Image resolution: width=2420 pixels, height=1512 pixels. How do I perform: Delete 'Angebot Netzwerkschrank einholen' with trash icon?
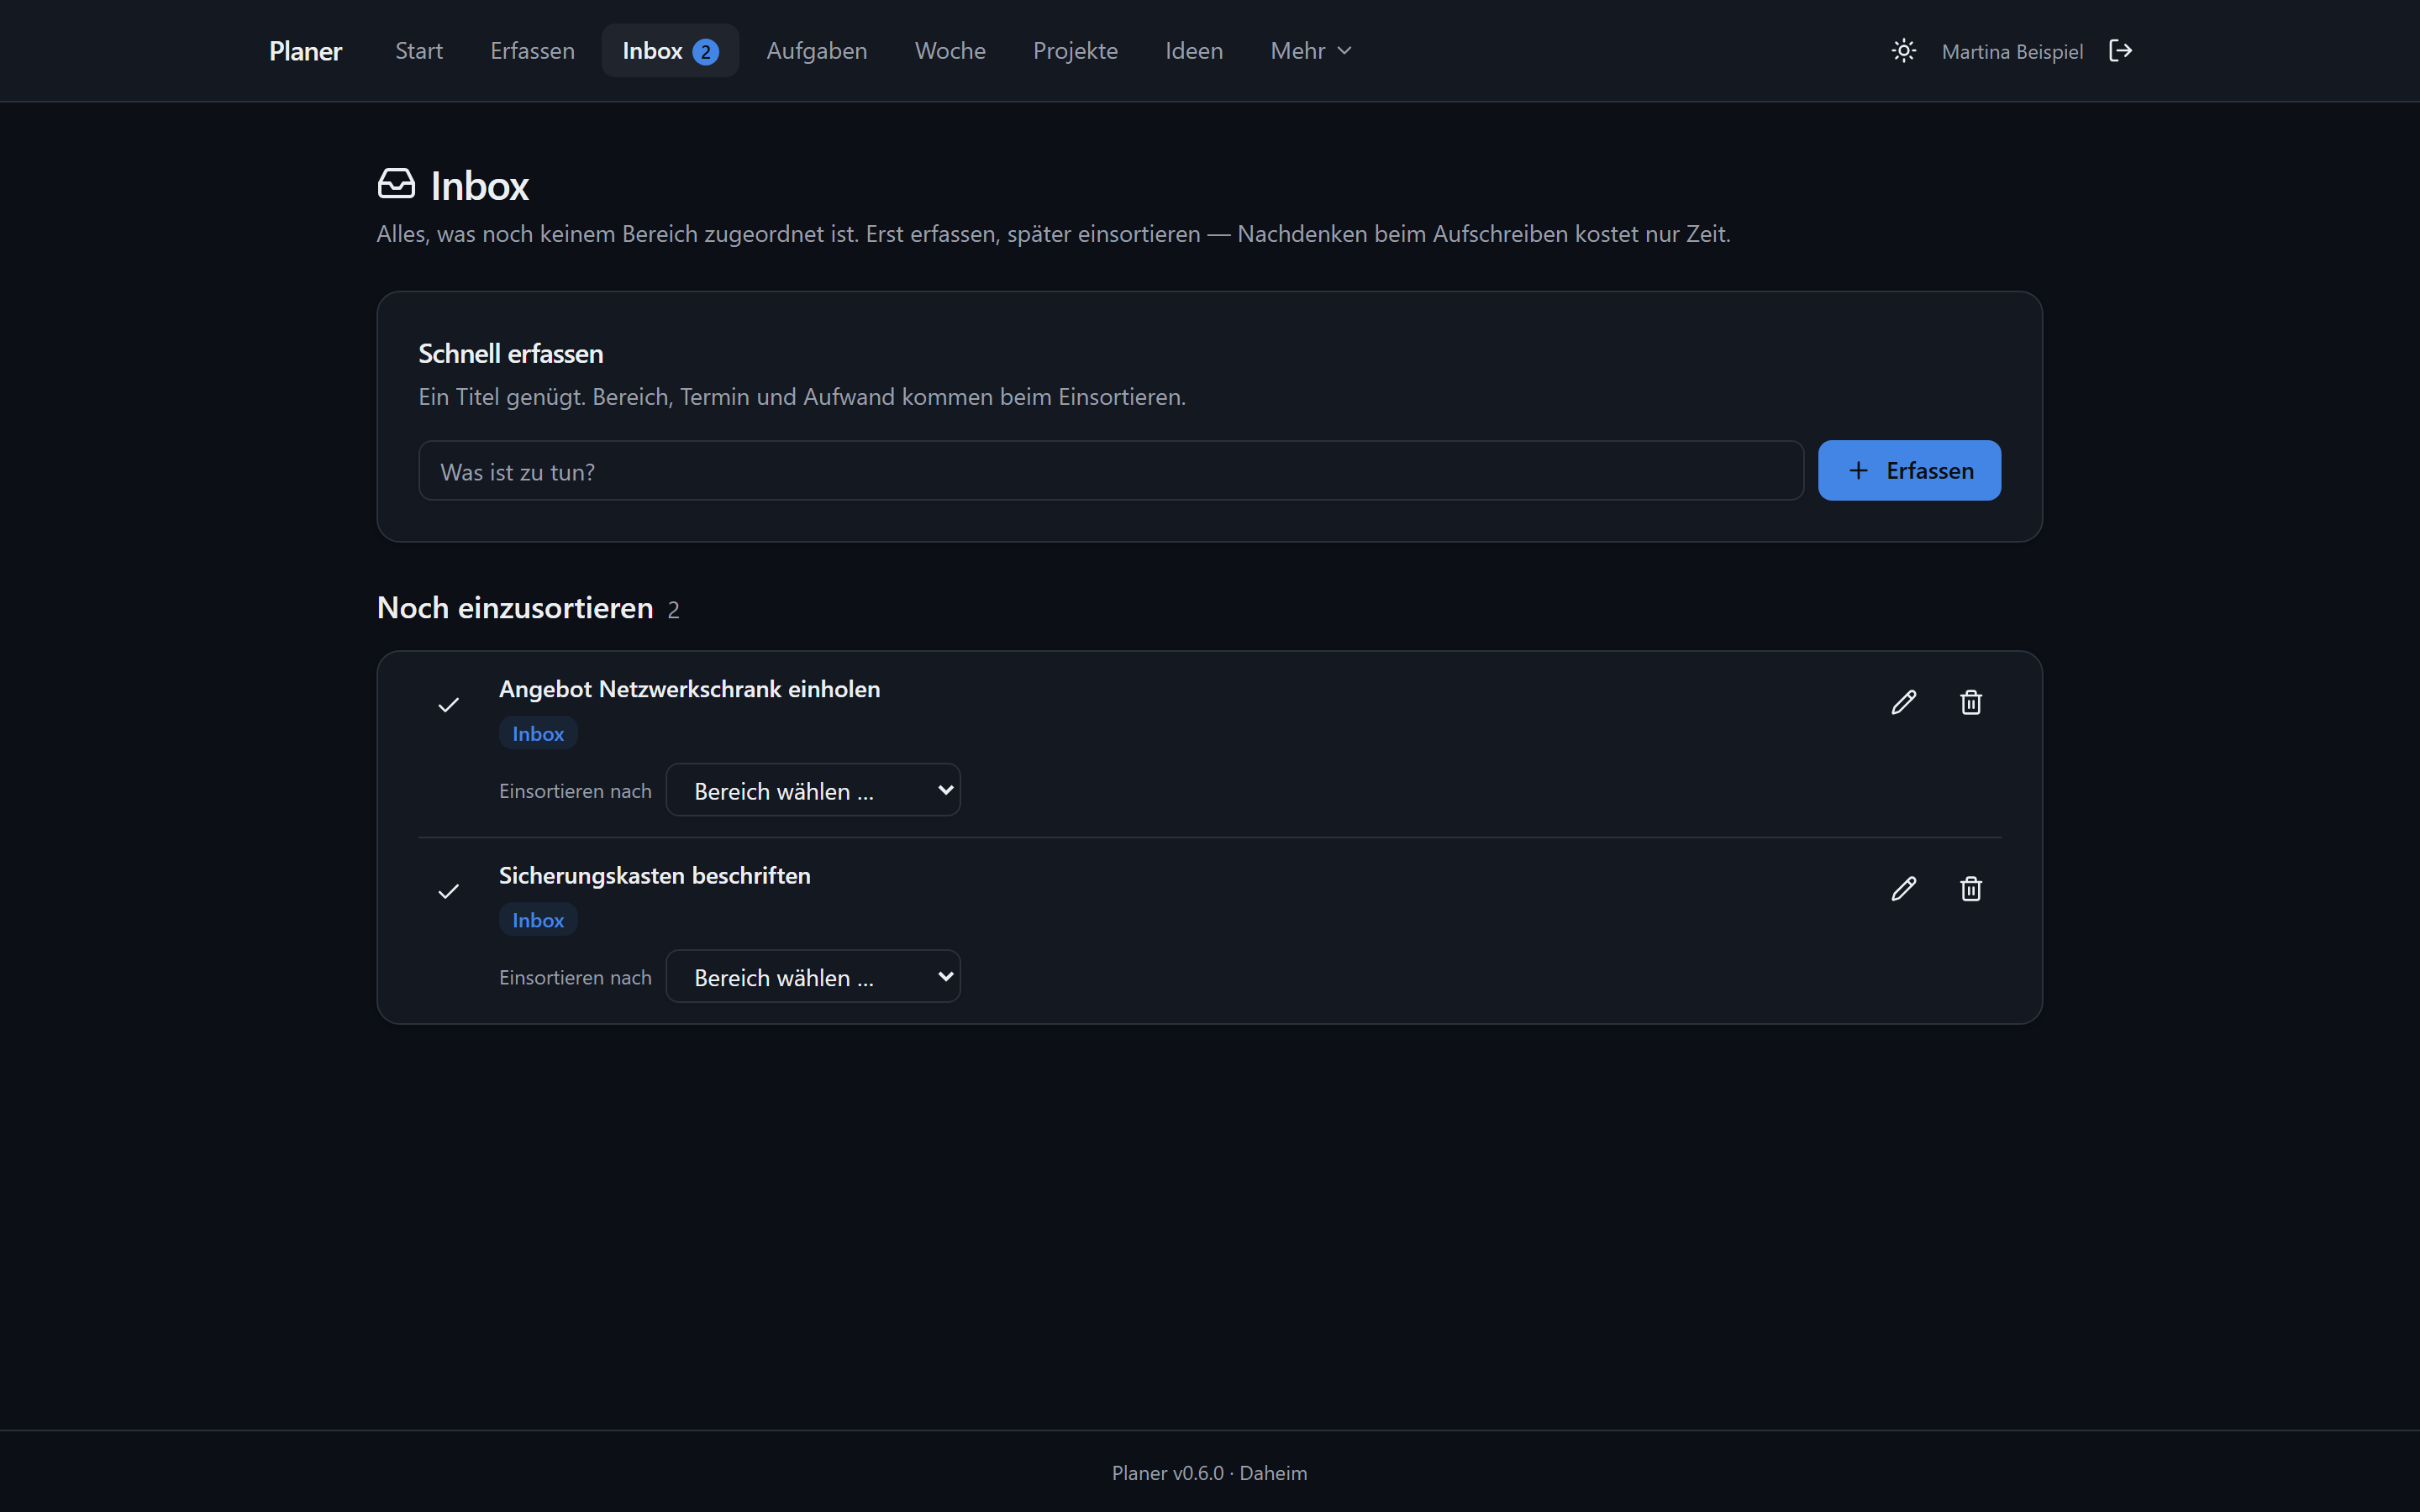[1970, 702]
